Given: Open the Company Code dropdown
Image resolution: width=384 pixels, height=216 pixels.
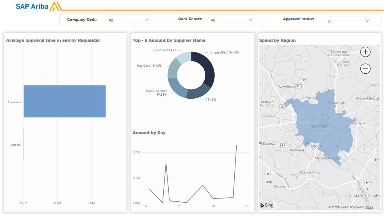Looking at the screenshot, I should [129, 20].
